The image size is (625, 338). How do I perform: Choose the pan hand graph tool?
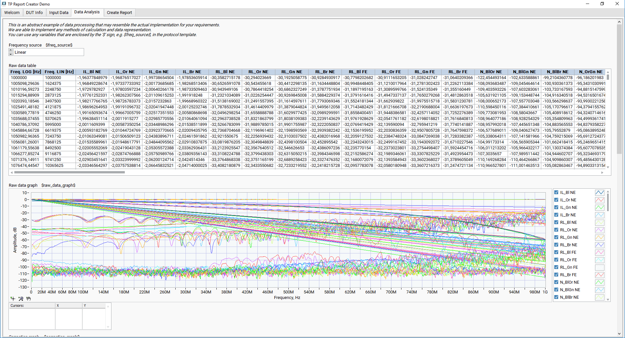coord(29,298)
